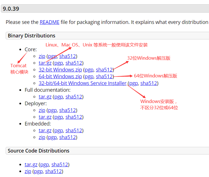Download the source code tar.gz

31,165
